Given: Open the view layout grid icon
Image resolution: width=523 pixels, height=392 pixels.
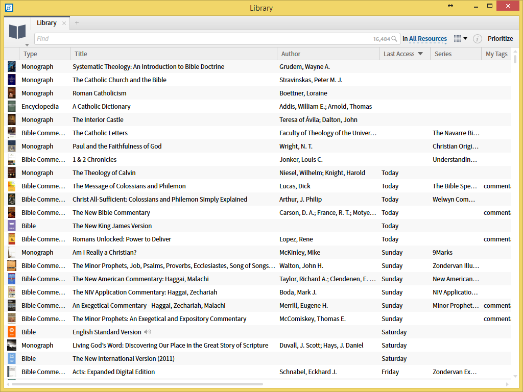Looking at the screenshot, I should pyautogui.click(x=458, y=39).
